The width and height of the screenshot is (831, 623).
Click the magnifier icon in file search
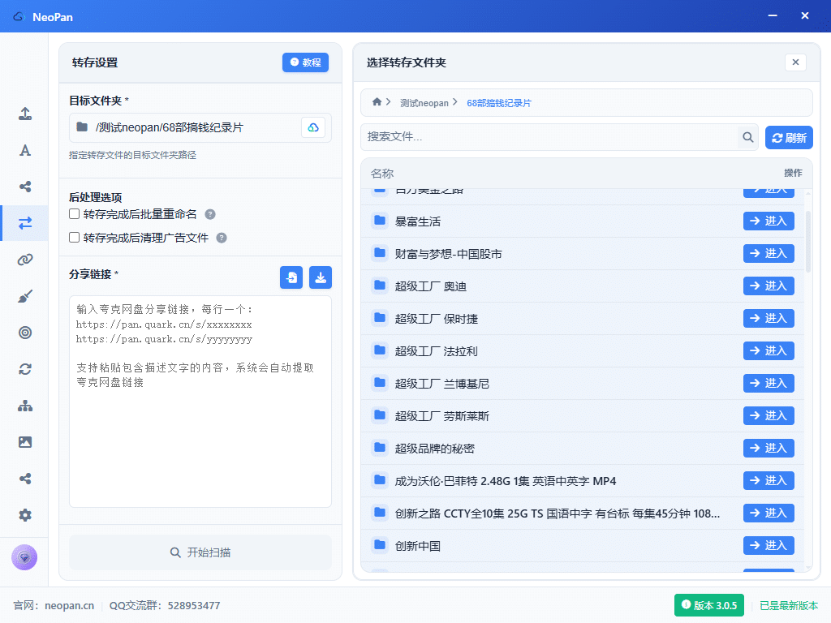(x=747, y=137)
